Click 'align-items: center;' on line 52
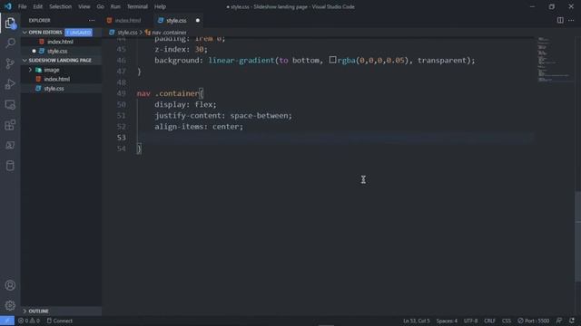 pyautogui.click(x=199, y=127)
